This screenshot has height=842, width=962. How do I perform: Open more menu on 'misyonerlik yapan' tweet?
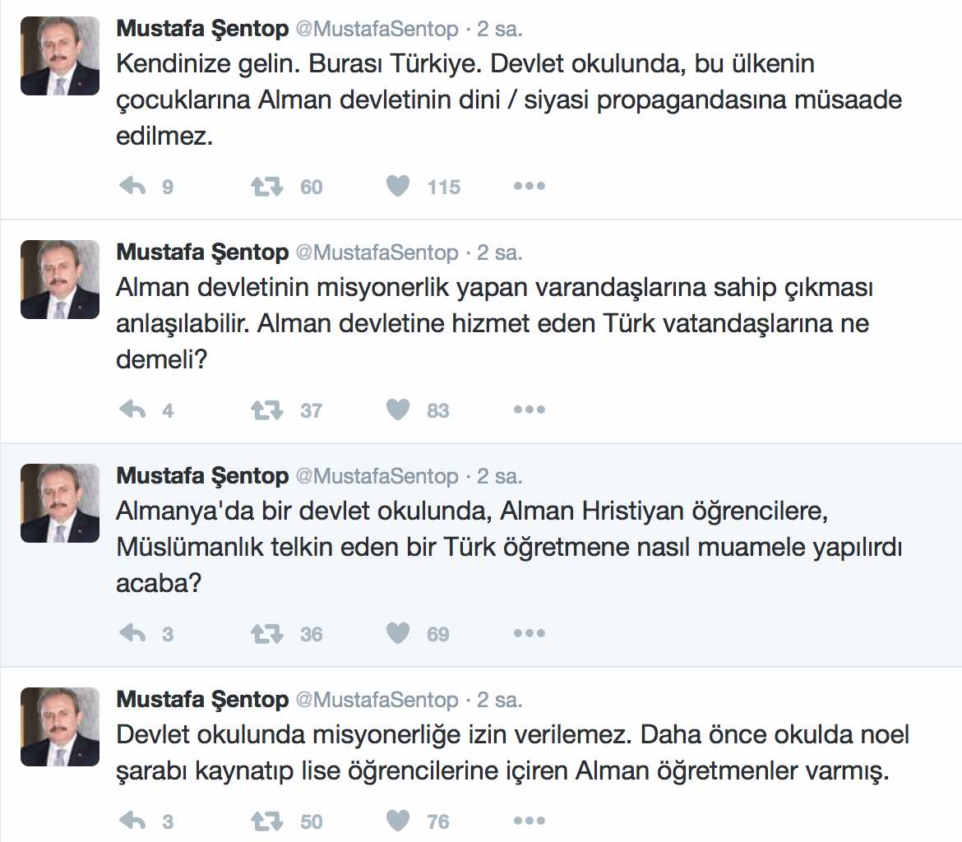tap(529, 409)
